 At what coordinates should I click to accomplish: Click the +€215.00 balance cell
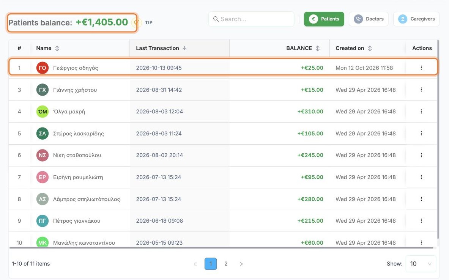(x=310, y=221)
